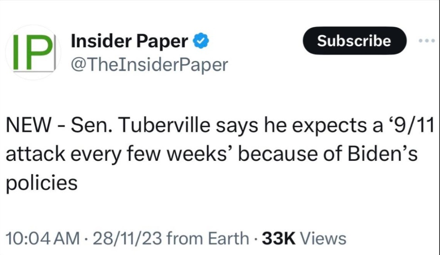The height and width of the screenshot is (255, 440).
Task: Click the 10:04 AM timestamp
Action: coord(41,239)
